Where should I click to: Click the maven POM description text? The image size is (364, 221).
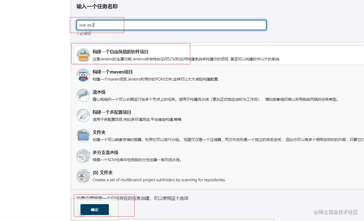[156, 79]
